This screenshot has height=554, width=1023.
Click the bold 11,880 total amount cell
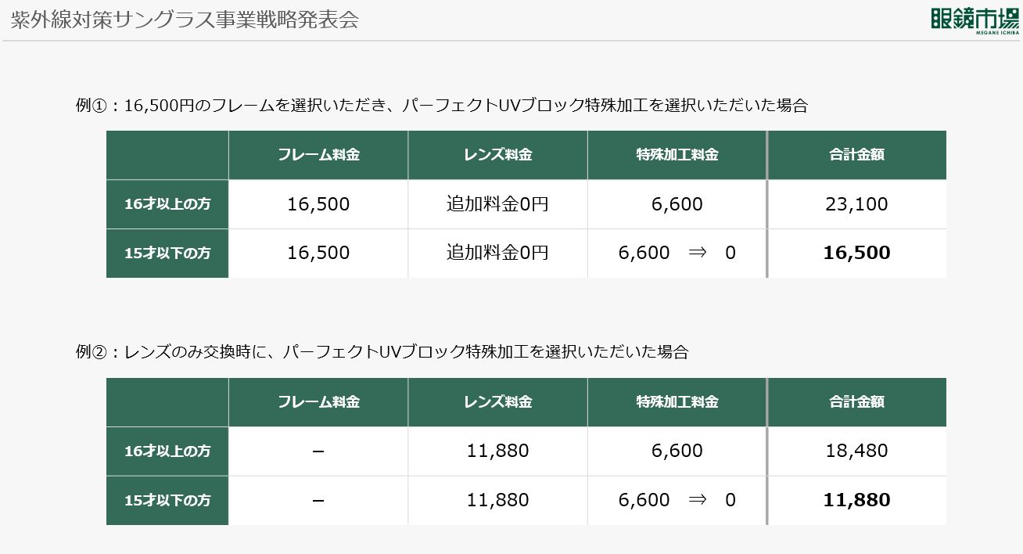point(856,500)
